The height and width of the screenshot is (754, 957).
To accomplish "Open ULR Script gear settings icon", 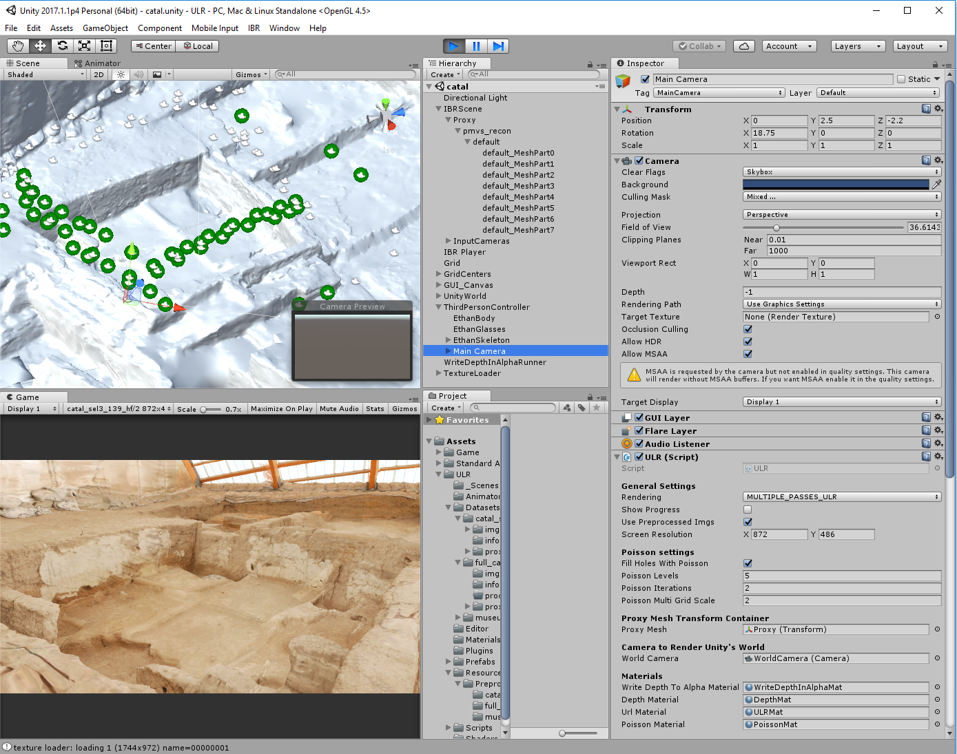I will click(x=938, y=457).
